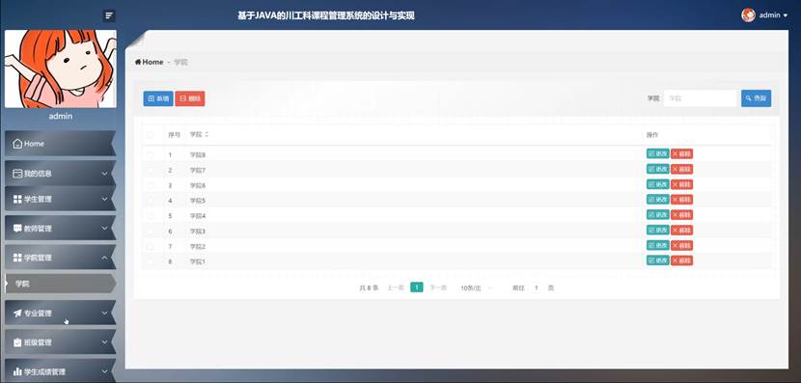The image size is (801, 383).
Task: Click the chat bubble icon beside 教师管理
Action: pos(17,229)
